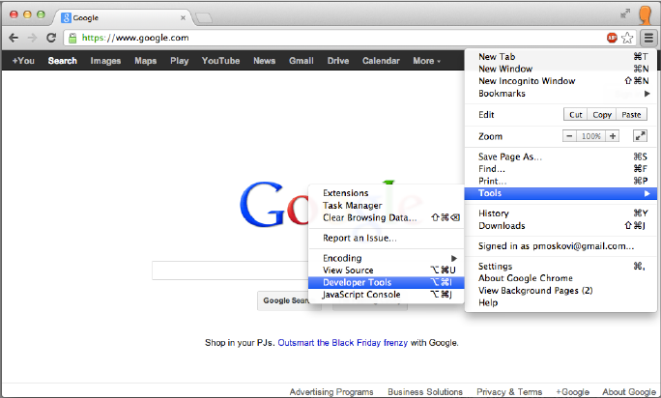
Task: Click Maps in Google bar
Action: (145, 61)
